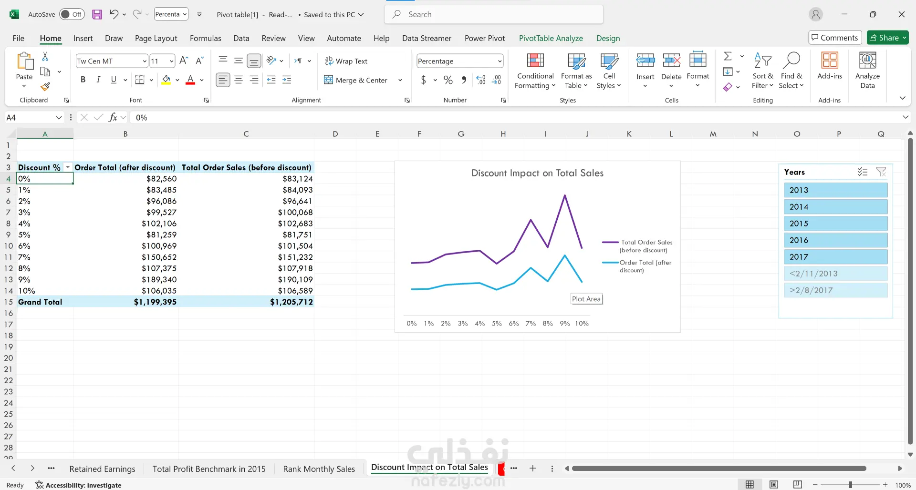Click the Fill Color bucket icon
The width and height of the screenshot is (916, 490).
pos(166,80)
